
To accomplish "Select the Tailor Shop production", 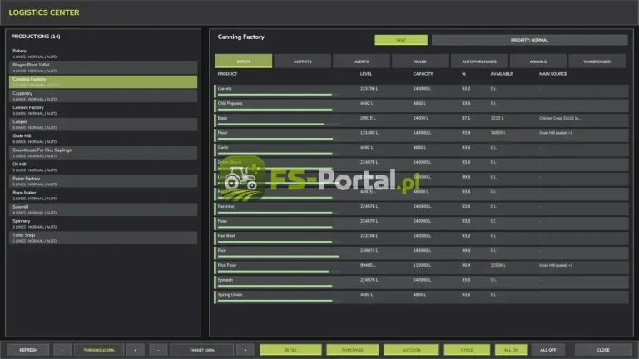I will (103, 239).
